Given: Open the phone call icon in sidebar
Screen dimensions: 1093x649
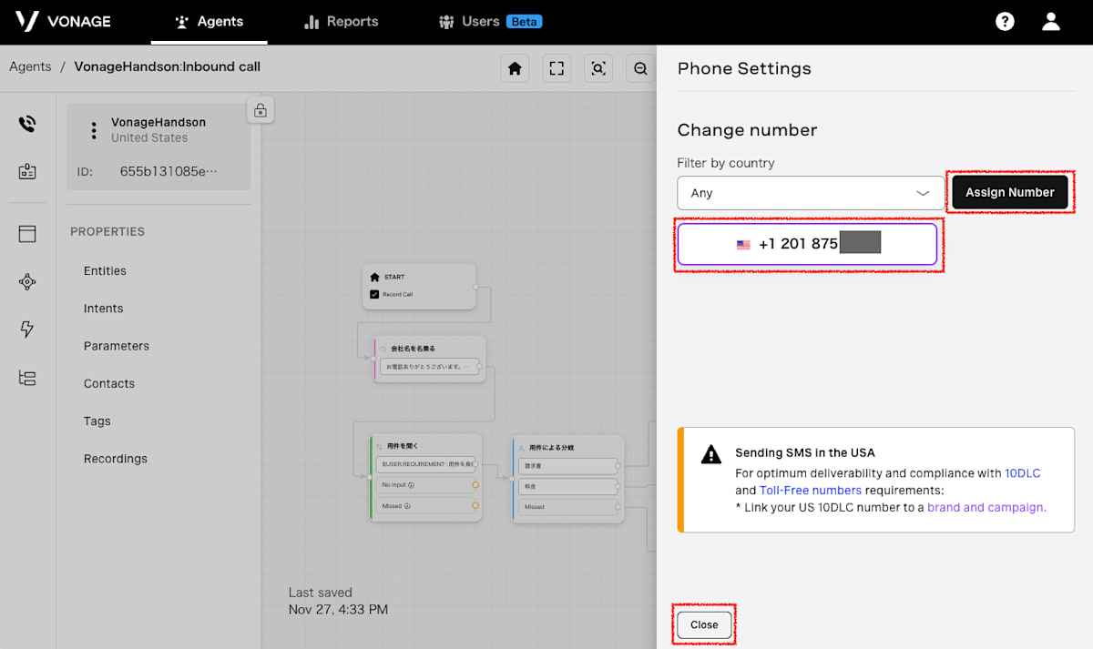Looking at the screenshot, I should [27, 124].
